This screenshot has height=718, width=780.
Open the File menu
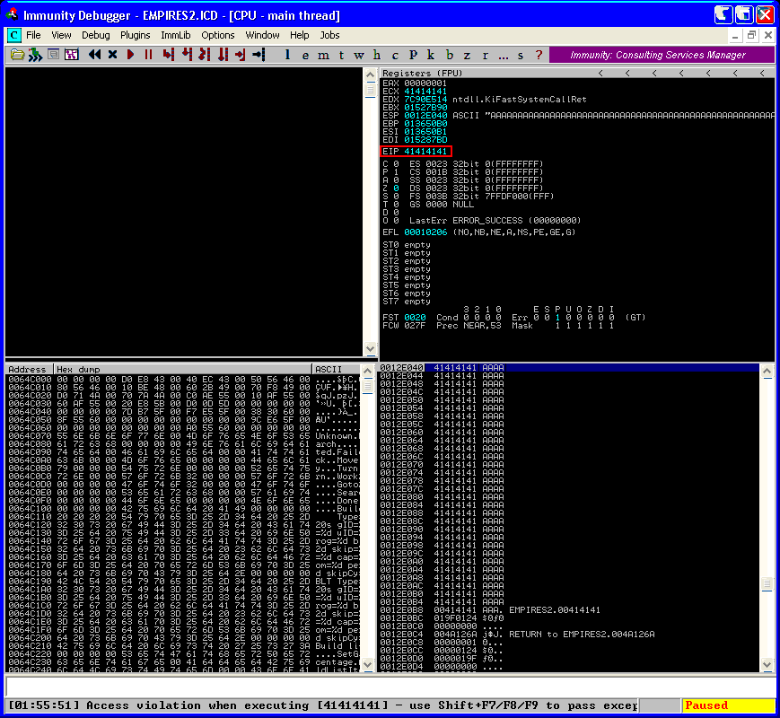click(x=33, y=35)
